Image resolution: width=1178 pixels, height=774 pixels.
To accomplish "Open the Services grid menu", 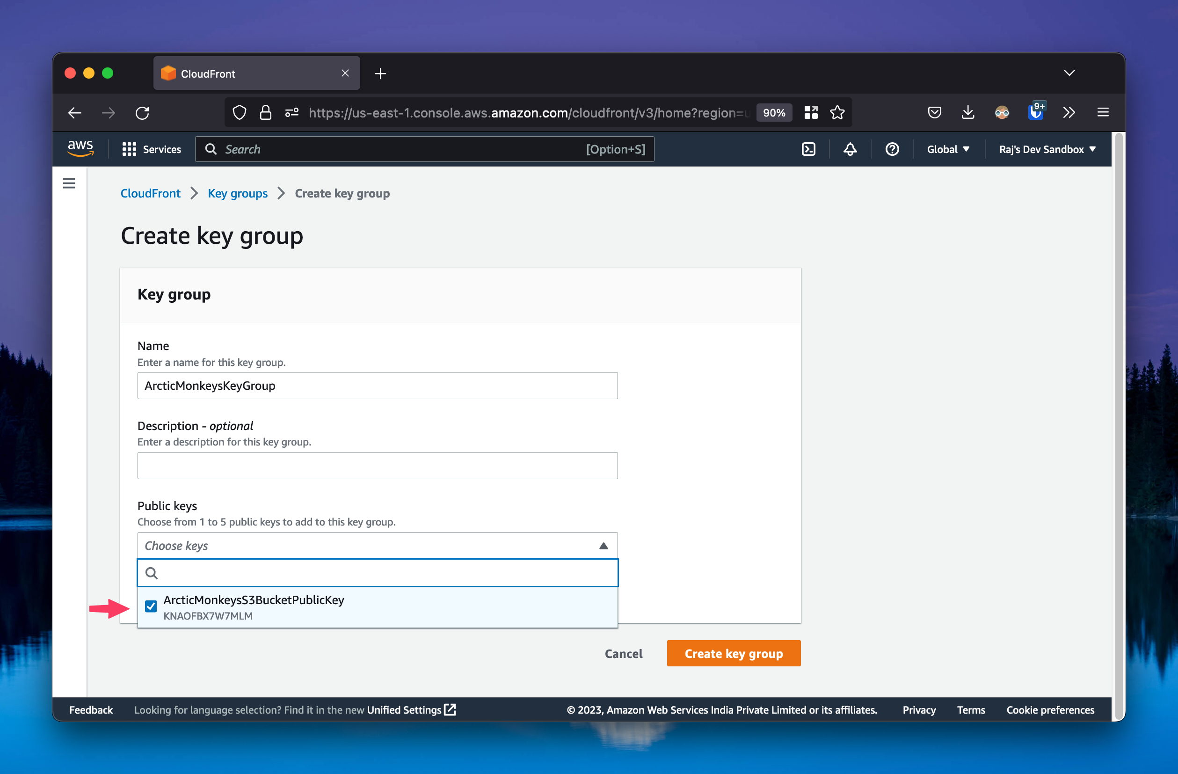I will (152, 149).
